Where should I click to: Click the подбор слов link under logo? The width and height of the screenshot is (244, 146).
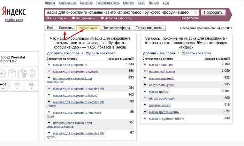pos(14,20)
